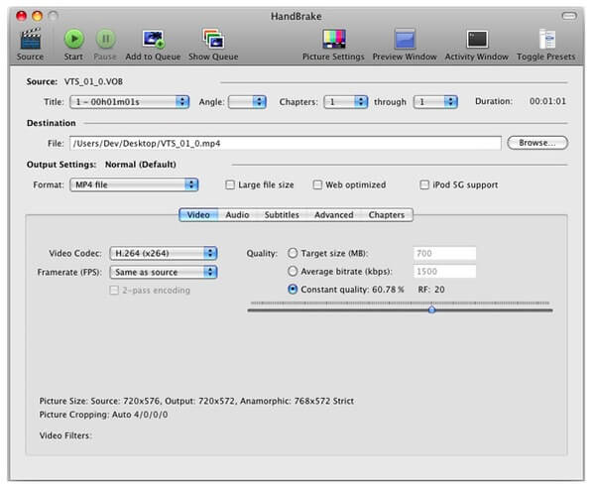Select the Target size (MB) radio button
The height and width of the screenshot is (485, 595).
click(293, 253)
